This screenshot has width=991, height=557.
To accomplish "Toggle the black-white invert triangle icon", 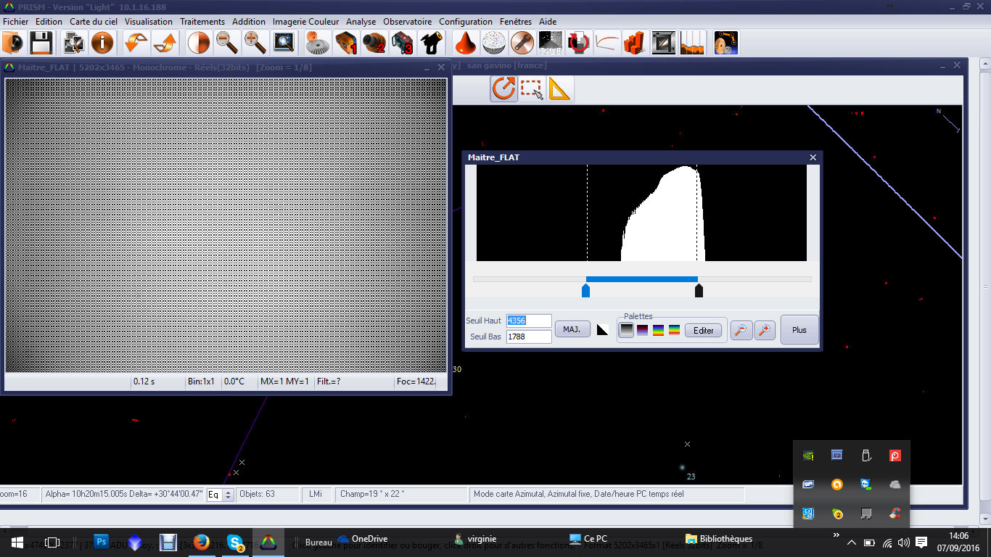I will coord(602,330).
